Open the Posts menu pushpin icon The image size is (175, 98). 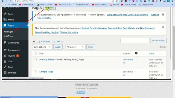tap(5, 14)
